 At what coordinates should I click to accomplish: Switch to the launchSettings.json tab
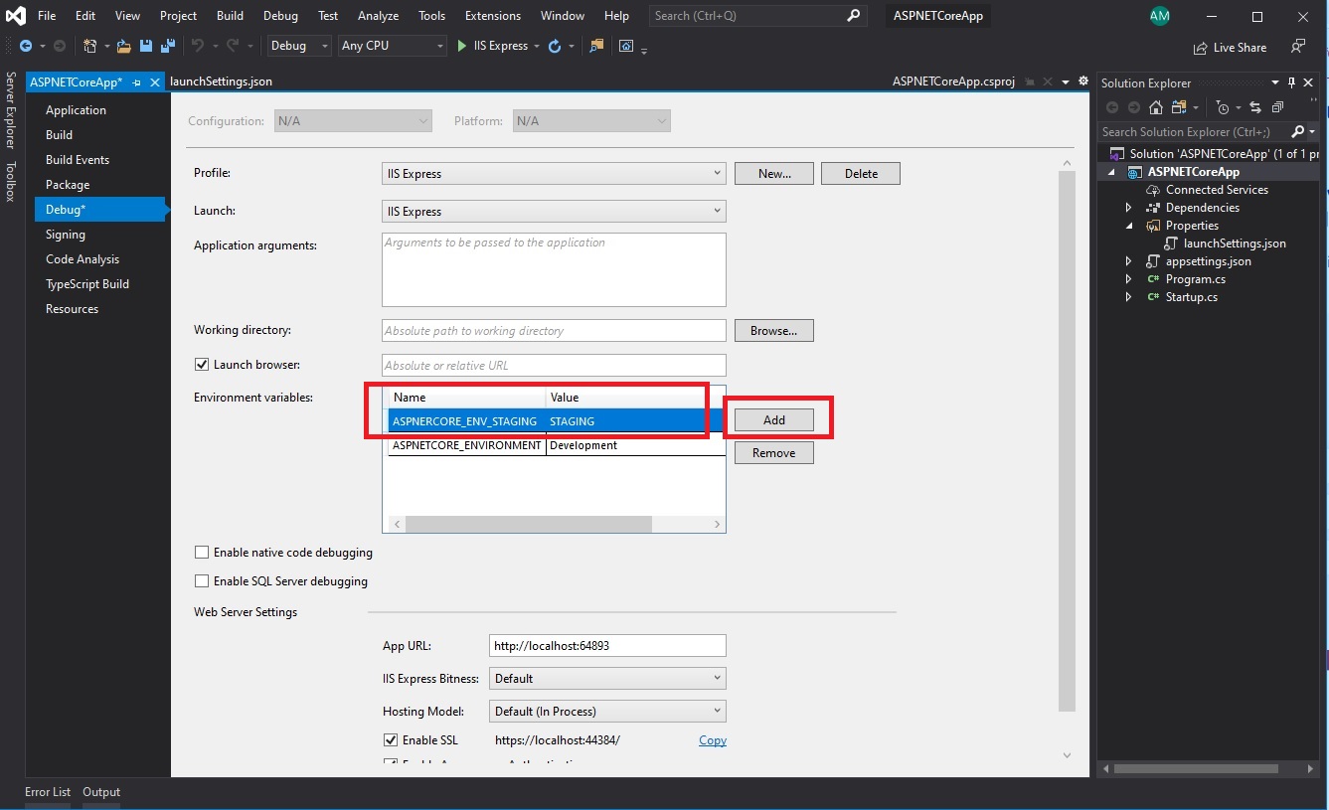pos(221,81)
